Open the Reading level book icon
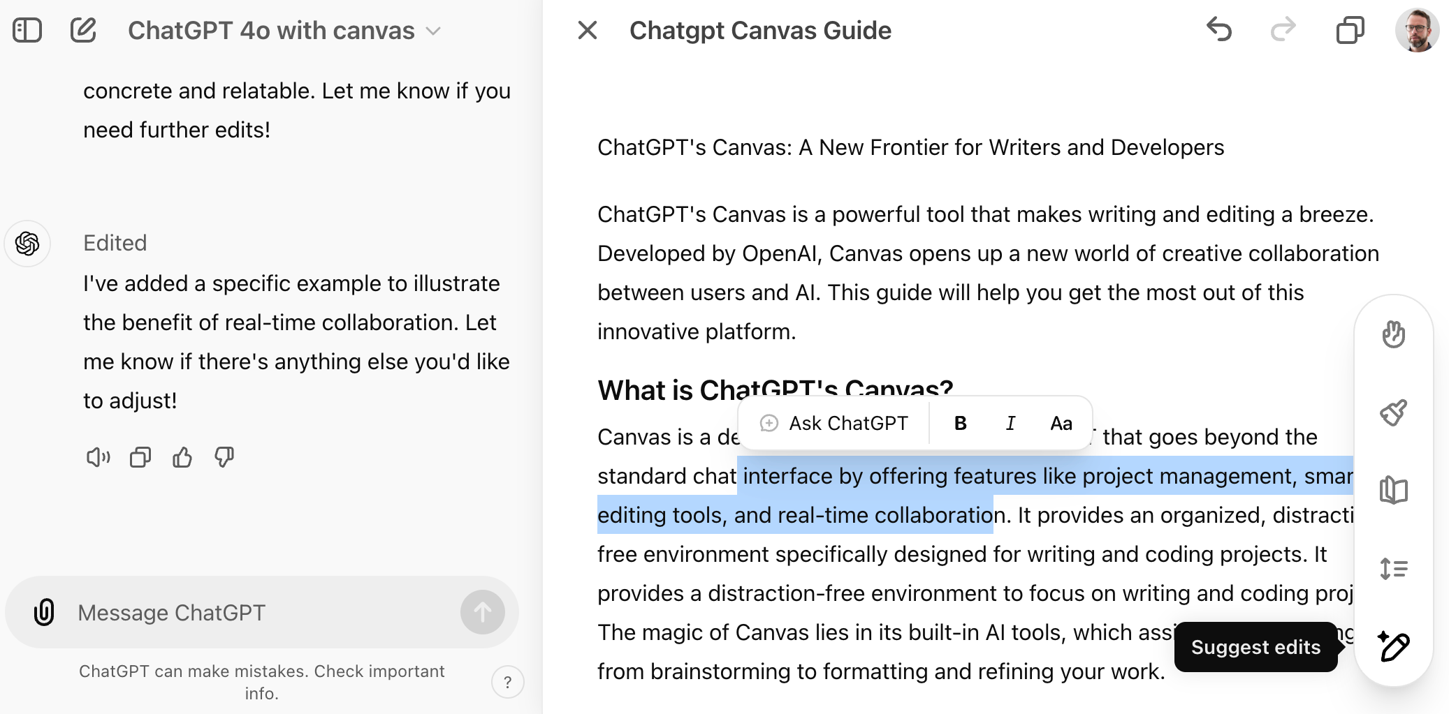Image resolution: width=1449 pixels, height=714 pixels. coord(1394,491)
